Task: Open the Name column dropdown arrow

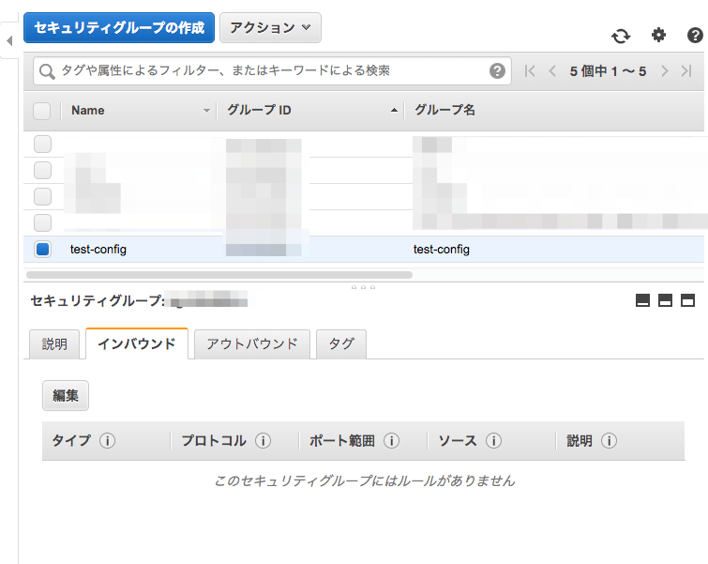Action: [x=206, y=111]
